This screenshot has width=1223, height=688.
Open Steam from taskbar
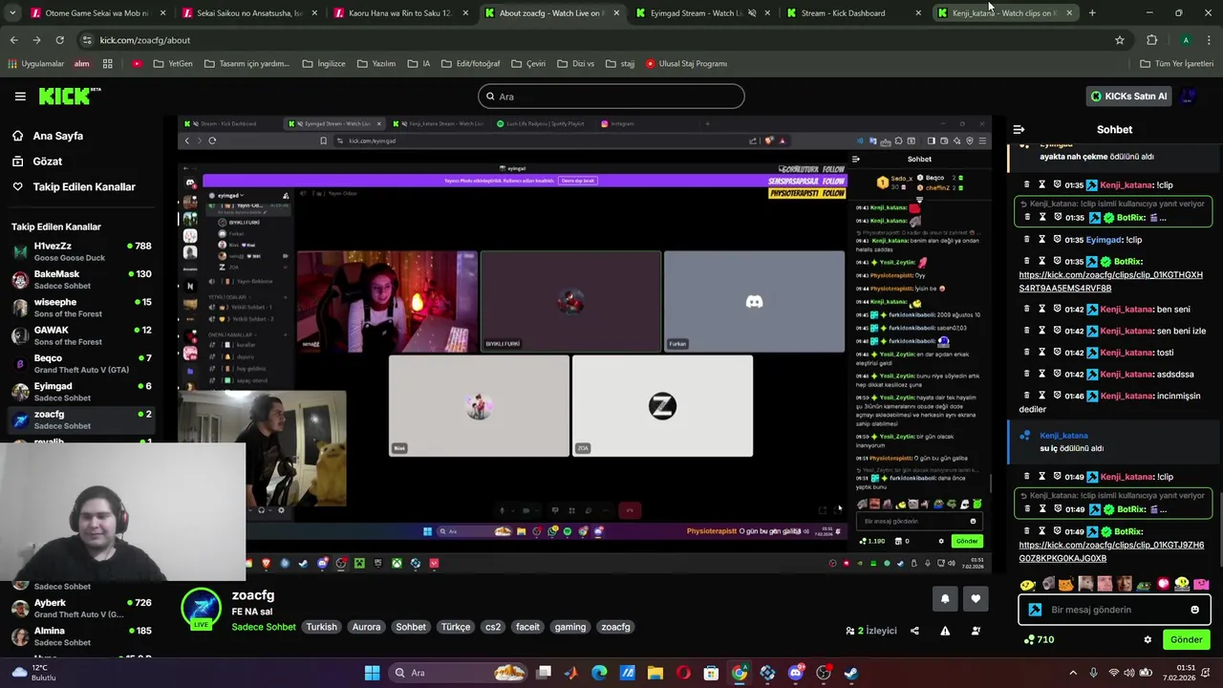click(850, 673)
